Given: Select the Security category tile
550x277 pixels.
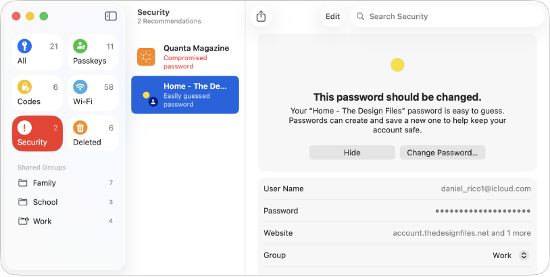Looking at the screenshot, I should 37,134.
